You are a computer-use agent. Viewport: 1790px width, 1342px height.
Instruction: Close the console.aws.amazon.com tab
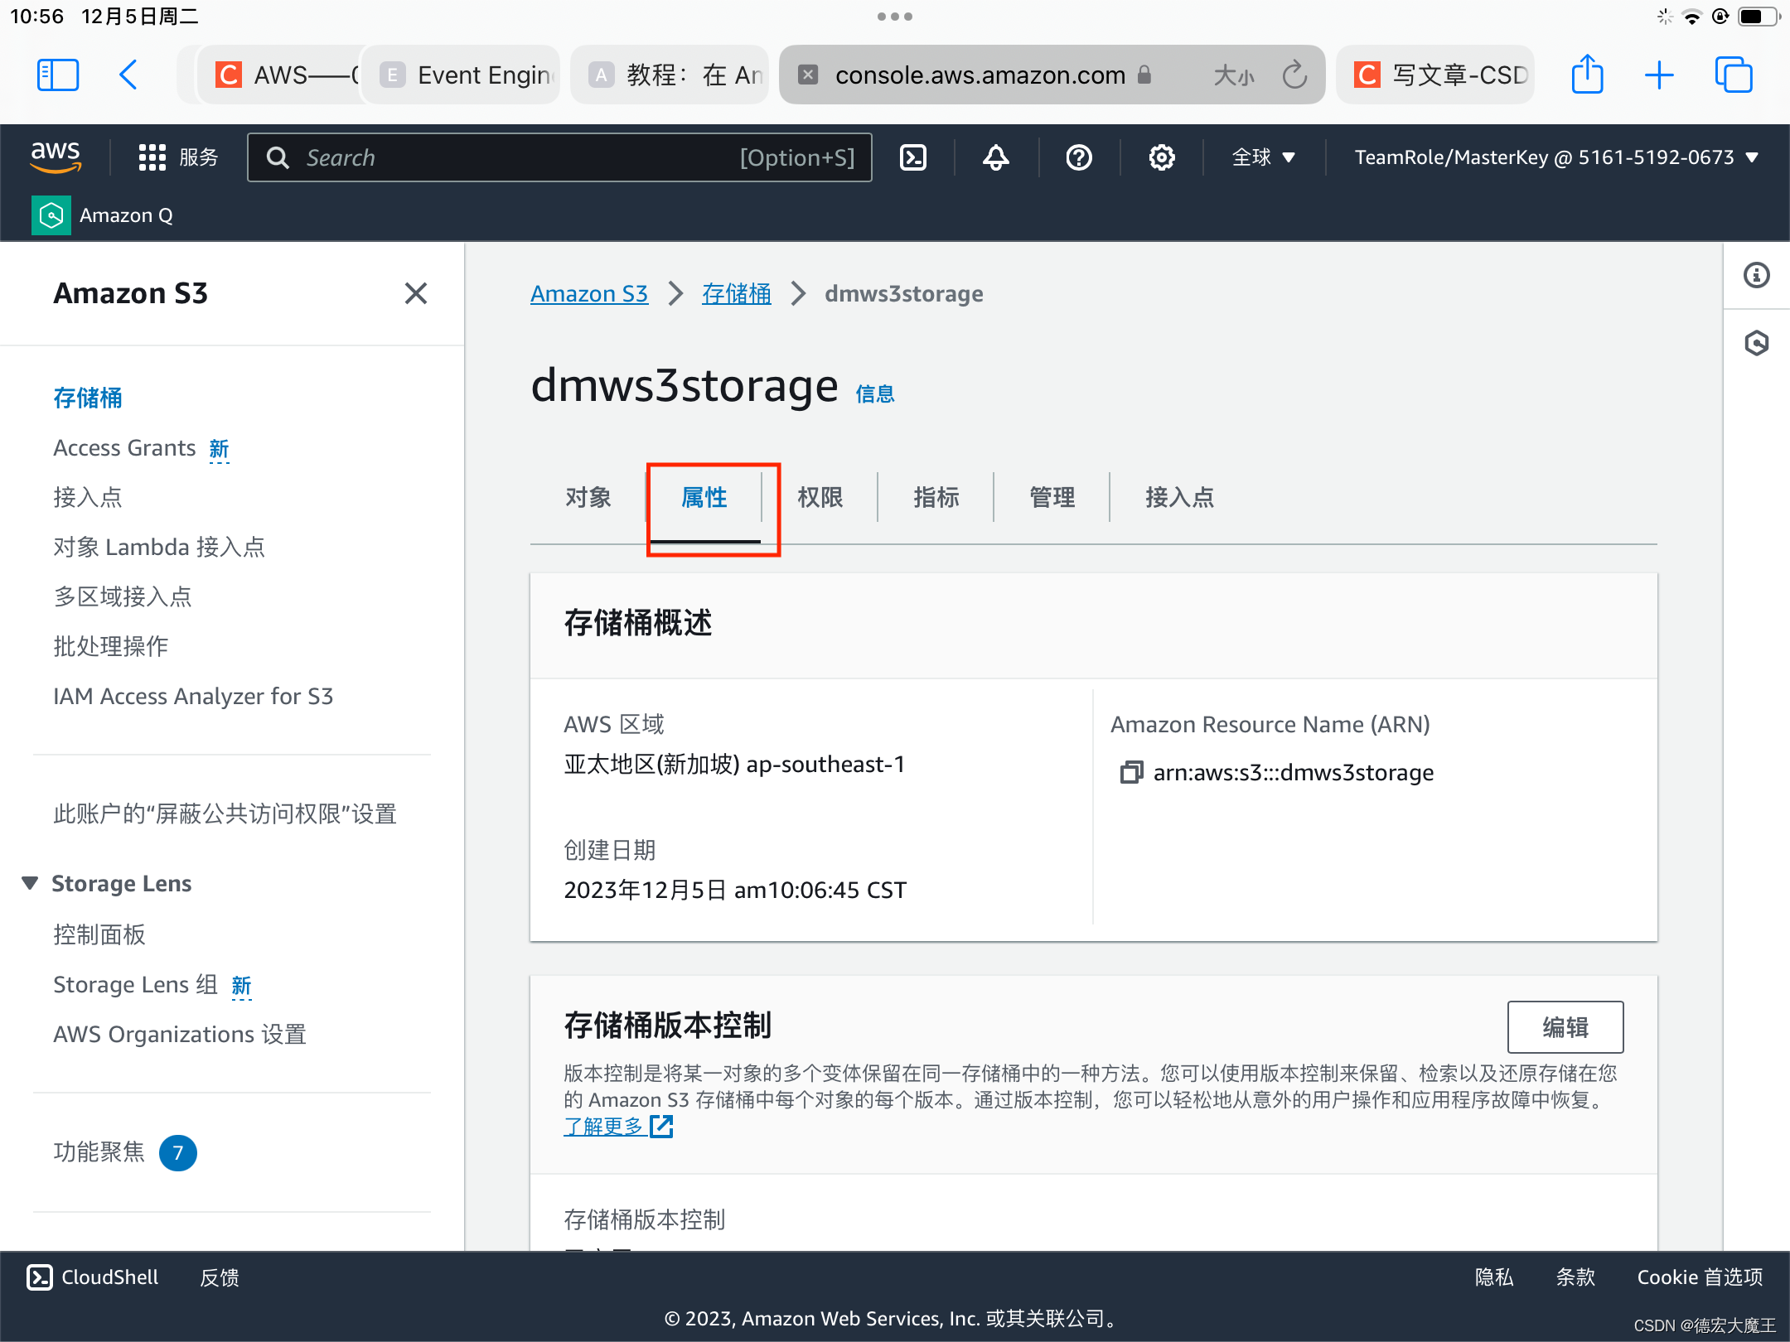[808, 75]
